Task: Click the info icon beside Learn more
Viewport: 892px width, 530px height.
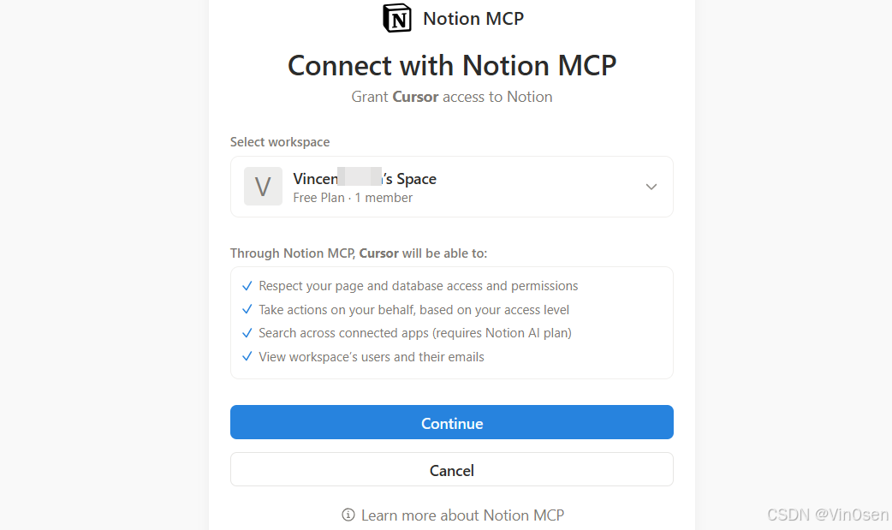Action: click(348, 515)
